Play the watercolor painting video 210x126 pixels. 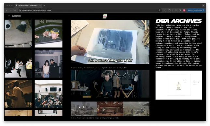[x=110, y=42]
